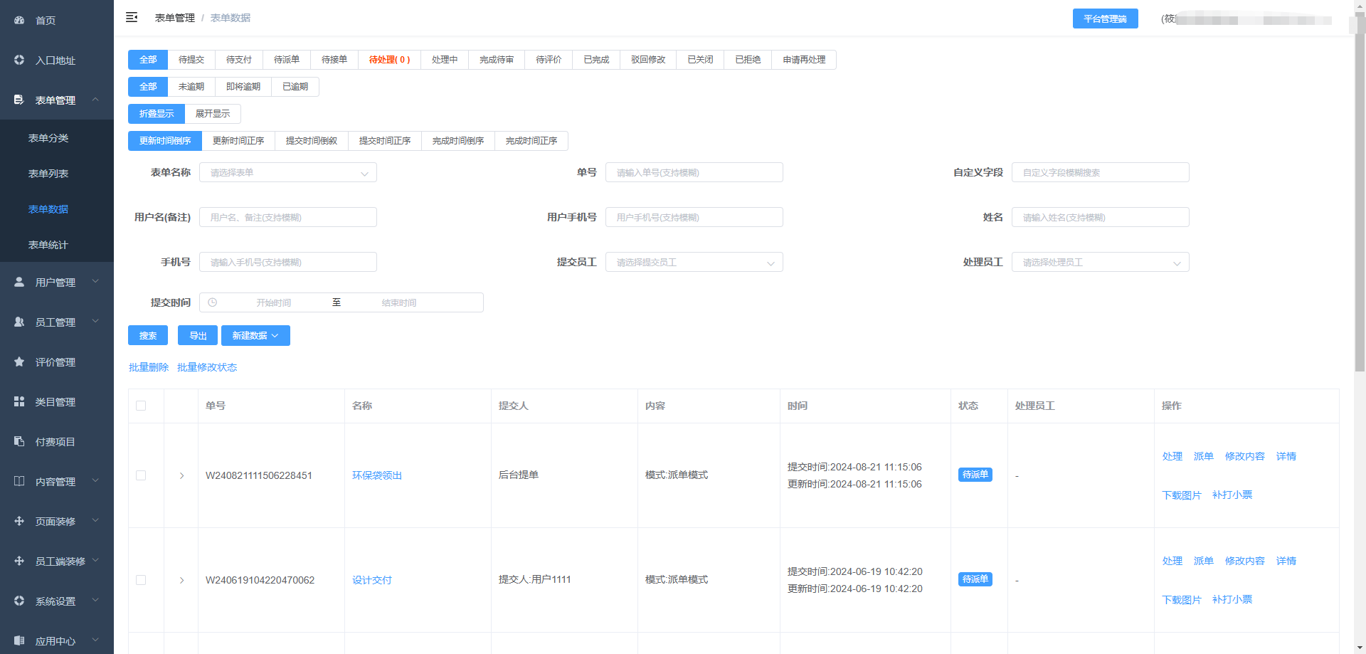The height and width of the screenshot is (654, 1366).
Task: Click the 类目管理 grid icon
Action: (x=19, y=402)
